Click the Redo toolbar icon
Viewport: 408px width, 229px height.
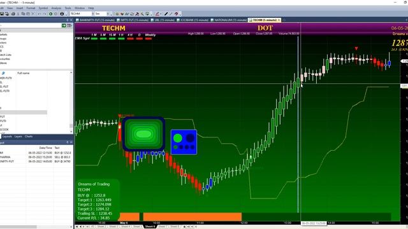point(44,14)
